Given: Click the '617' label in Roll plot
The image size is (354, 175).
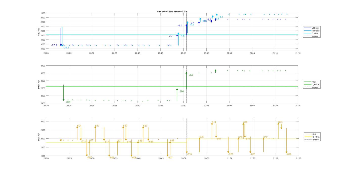Looking at the screenshot, I should (97, 126).
